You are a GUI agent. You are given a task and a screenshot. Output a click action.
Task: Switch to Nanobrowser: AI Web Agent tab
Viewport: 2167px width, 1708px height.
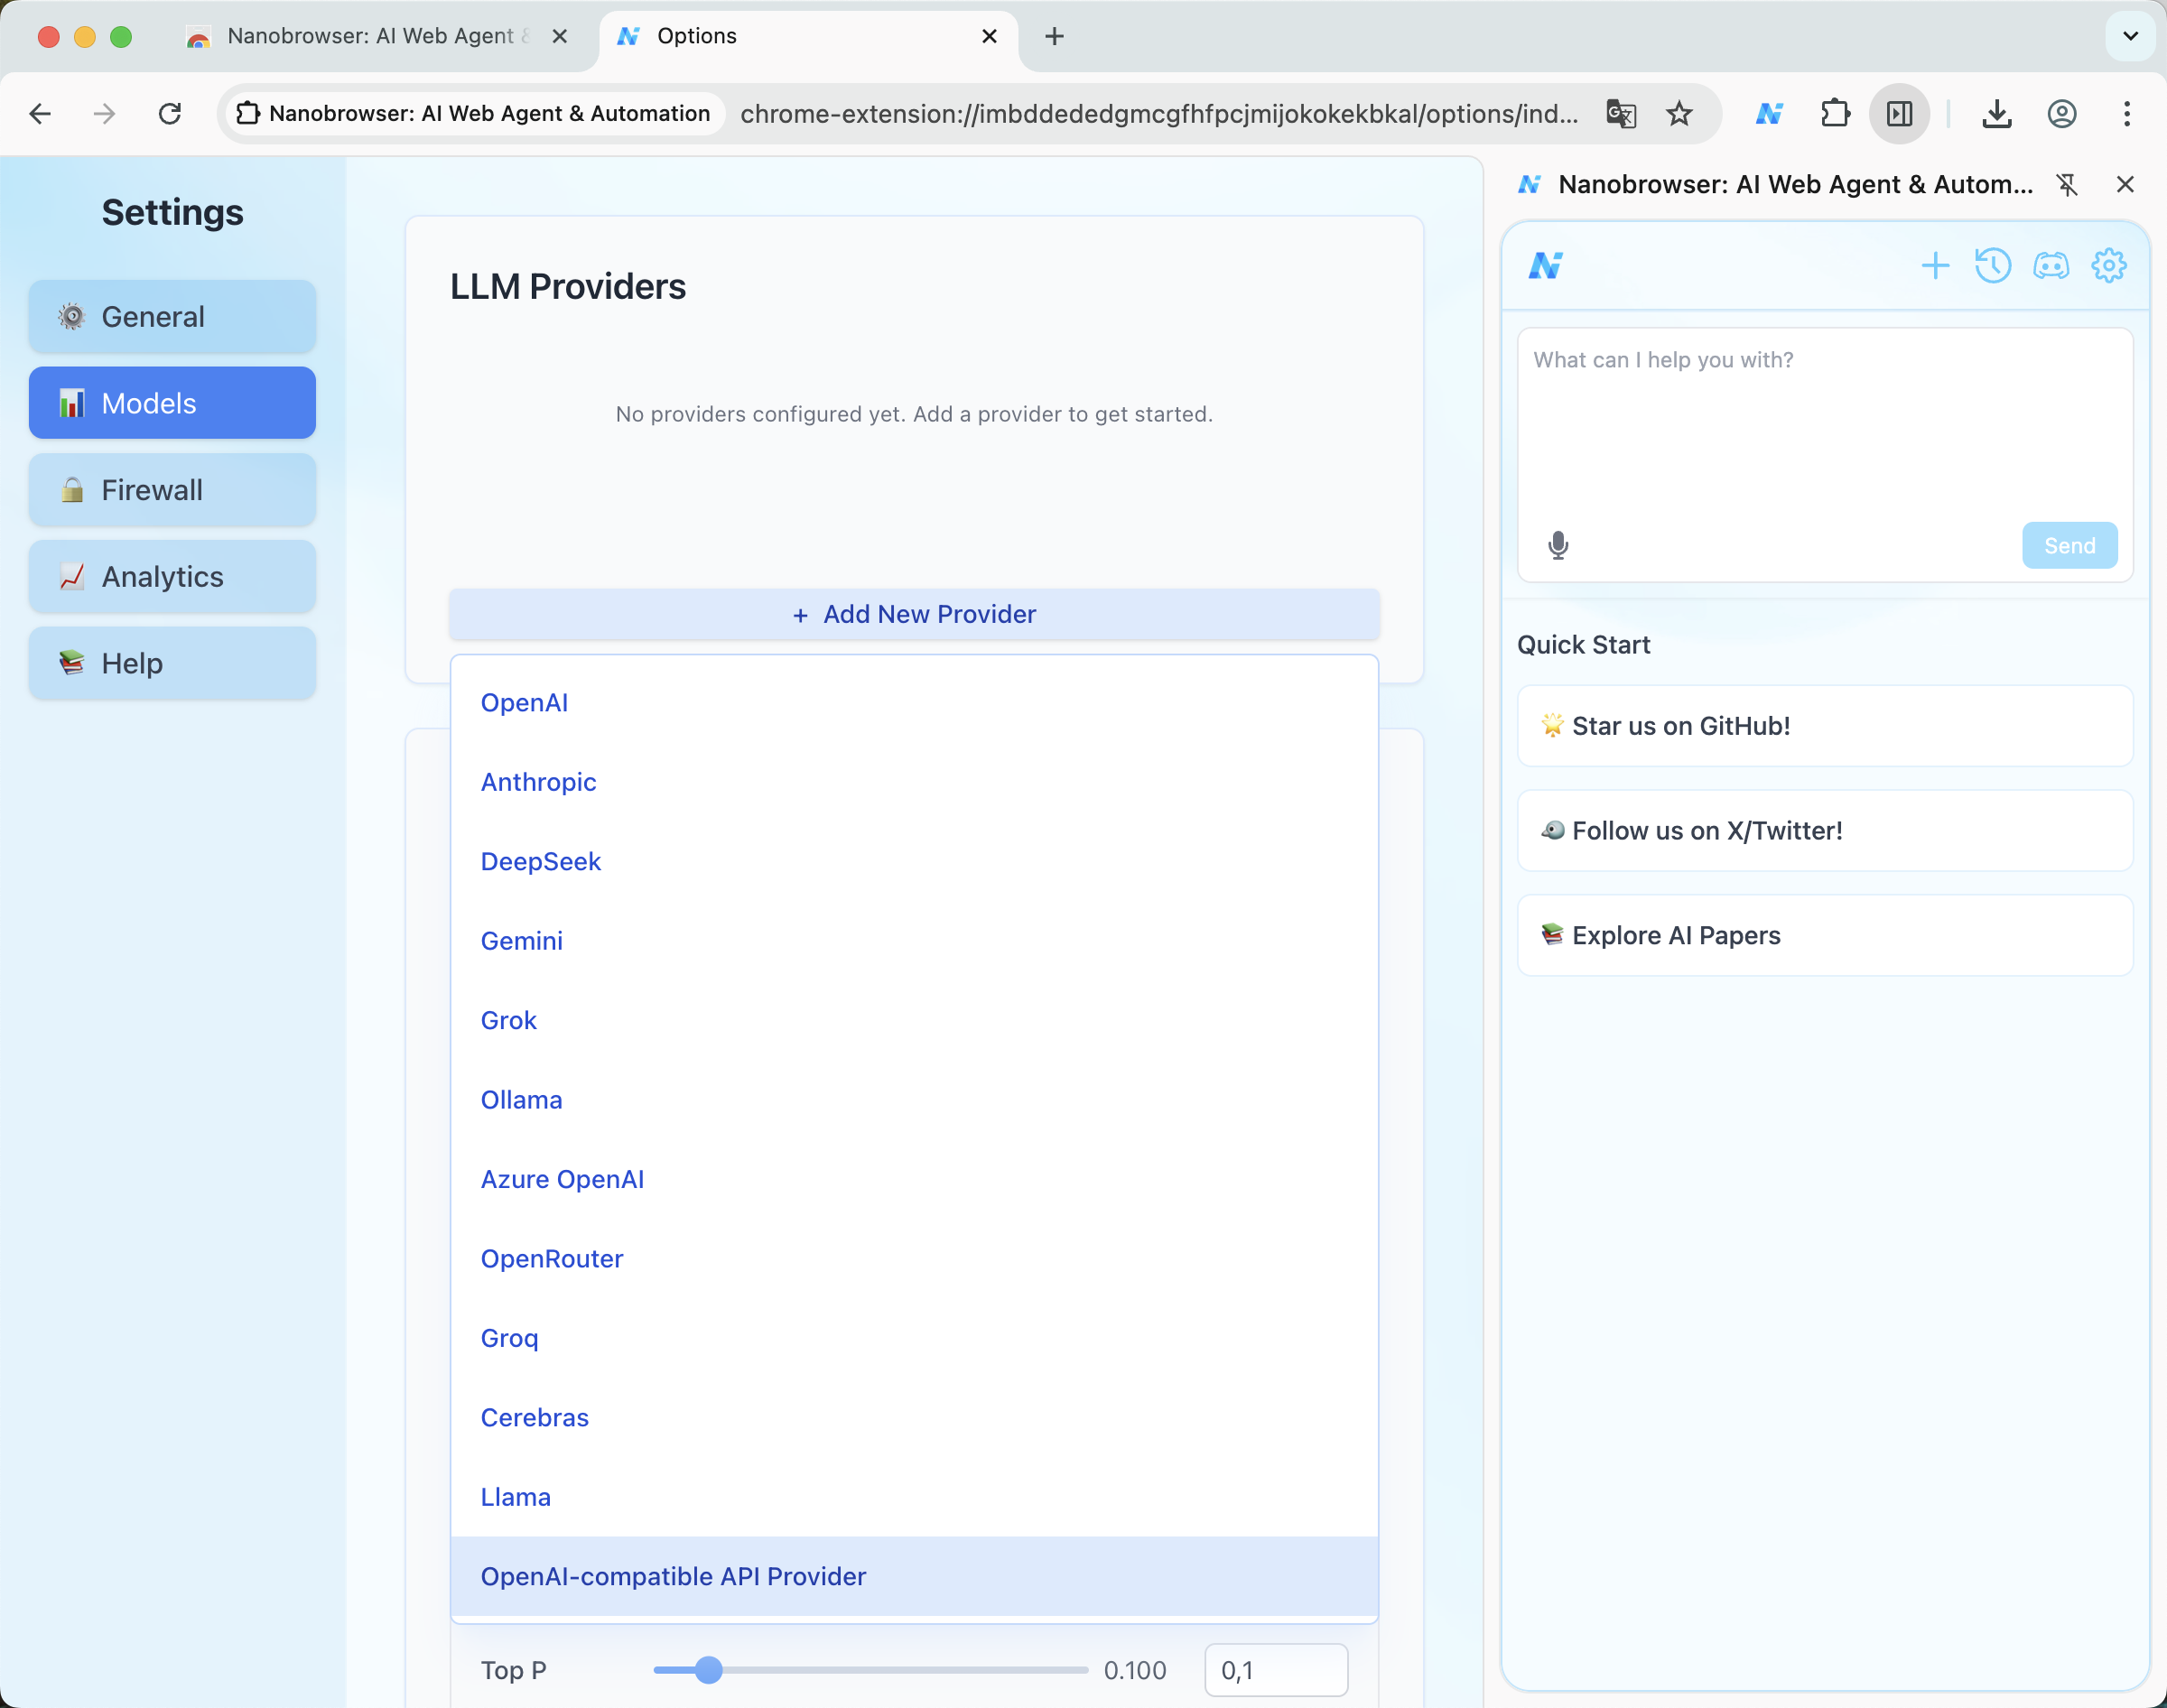[378, 37]
